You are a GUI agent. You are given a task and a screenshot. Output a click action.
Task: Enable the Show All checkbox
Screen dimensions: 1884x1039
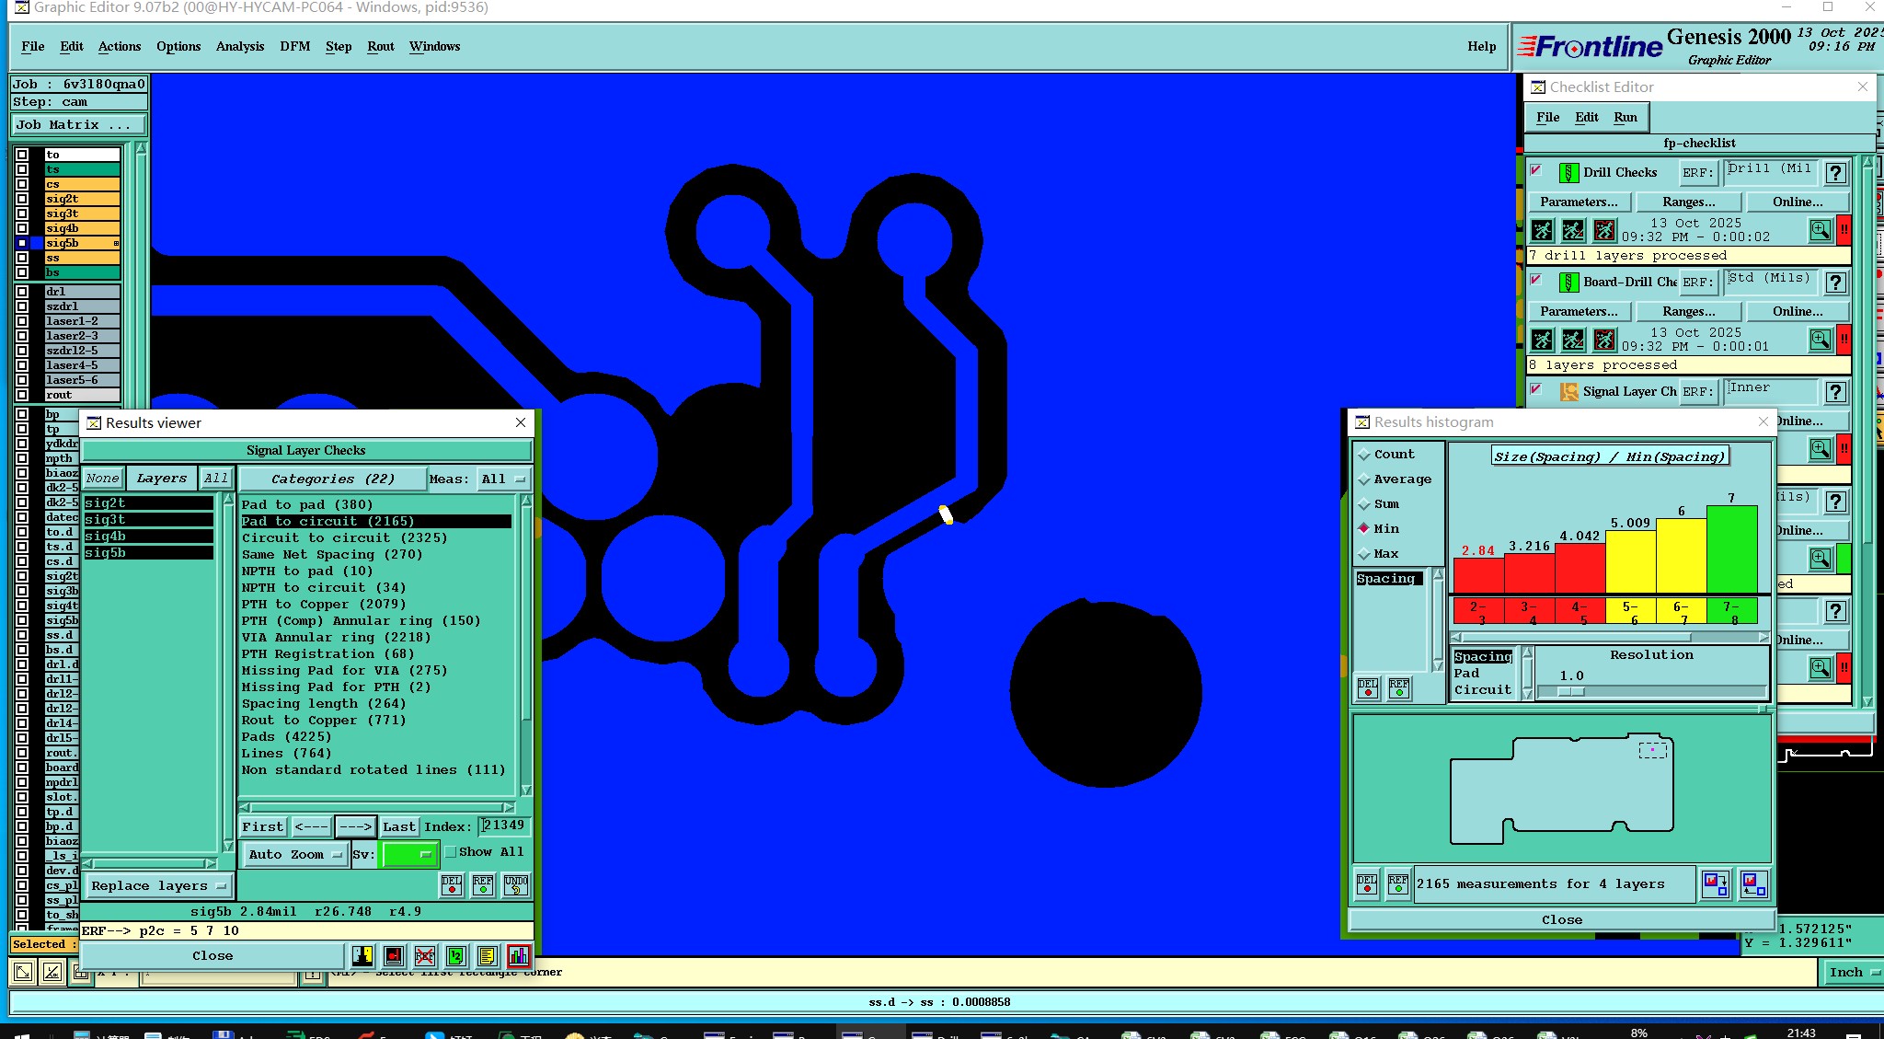[x=451, y=852]
